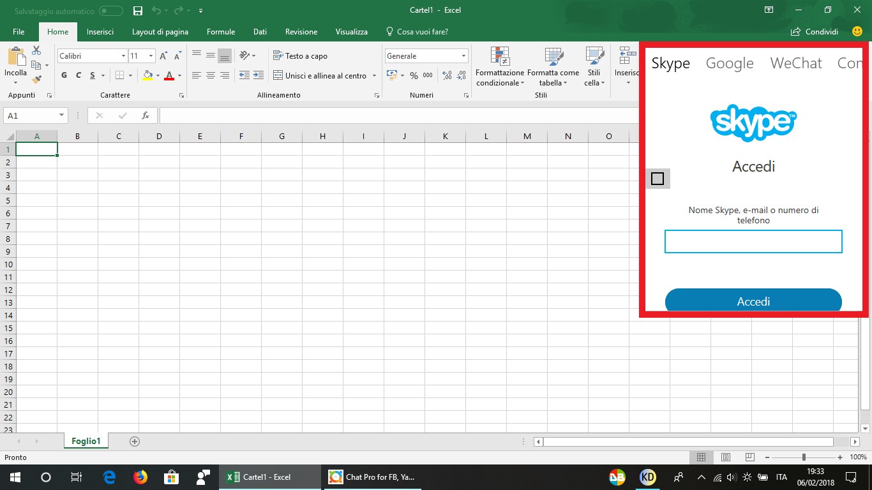Expand Carattere dialog launcher

point(182,96)
